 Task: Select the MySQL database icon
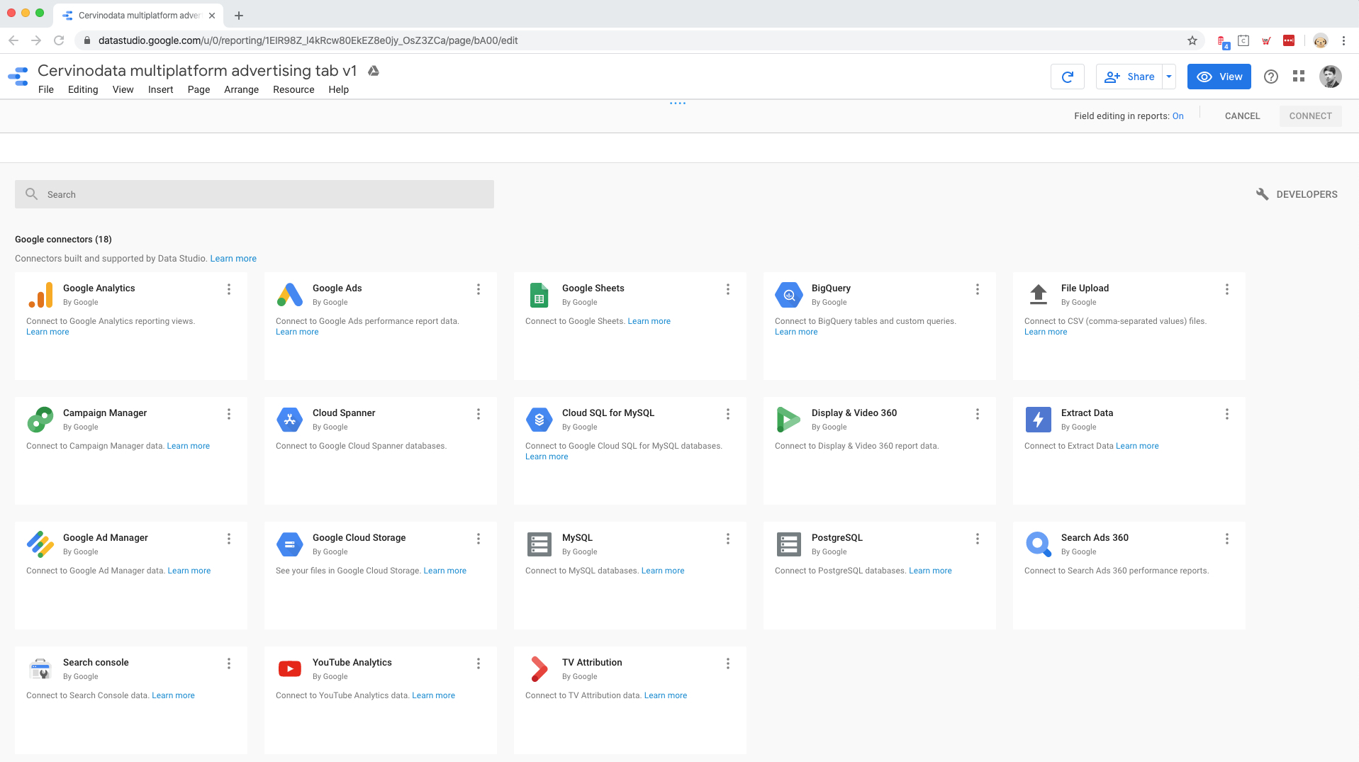pyautogui.click(x=539, y=544)
